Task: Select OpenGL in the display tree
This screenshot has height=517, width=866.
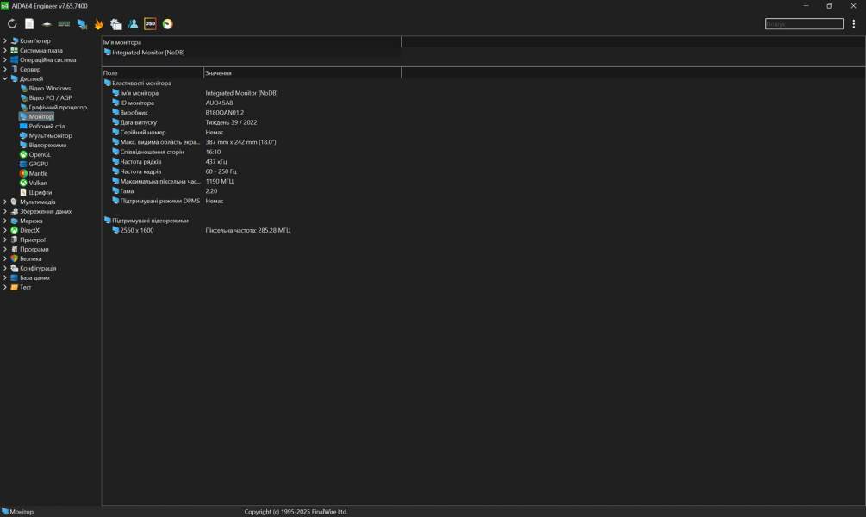Action: click(x=40, y=155)
